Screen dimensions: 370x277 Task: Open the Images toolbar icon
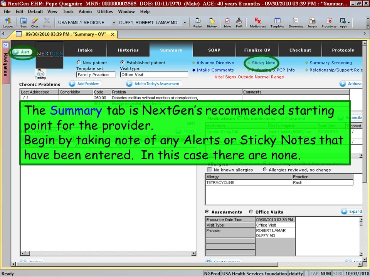(x=312, y=23)
